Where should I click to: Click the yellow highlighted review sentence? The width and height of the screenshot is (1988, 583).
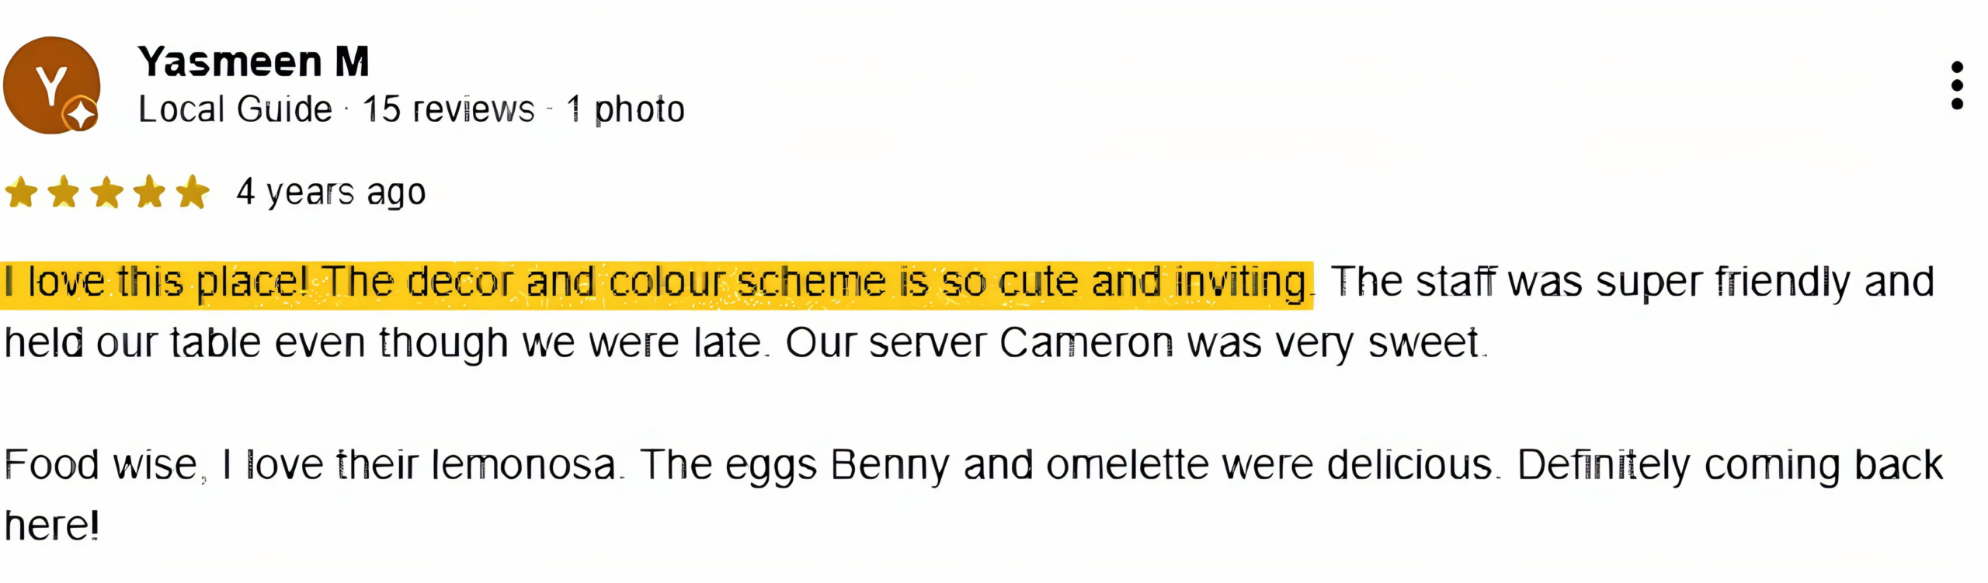(x=656, y=283)
